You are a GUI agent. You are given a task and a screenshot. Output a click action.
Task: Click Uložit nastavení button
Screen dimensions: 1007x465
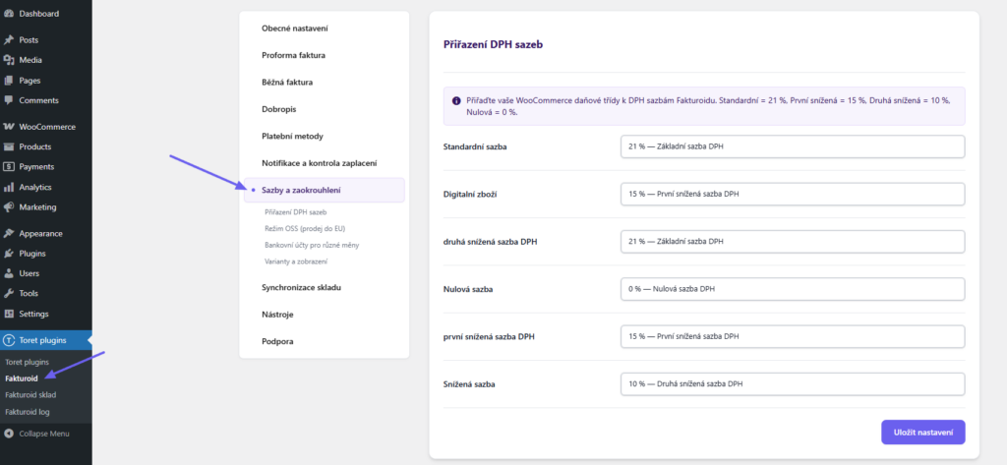(922, 433)
